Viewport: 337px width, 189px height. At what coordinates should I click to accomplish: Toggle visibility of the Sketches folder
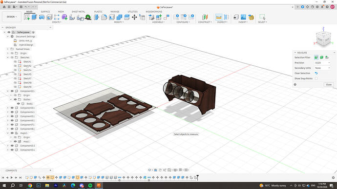tap(12, 57)
